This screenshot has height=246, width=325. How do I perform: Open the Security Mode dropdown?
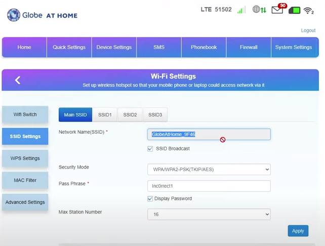click(209, 170)
